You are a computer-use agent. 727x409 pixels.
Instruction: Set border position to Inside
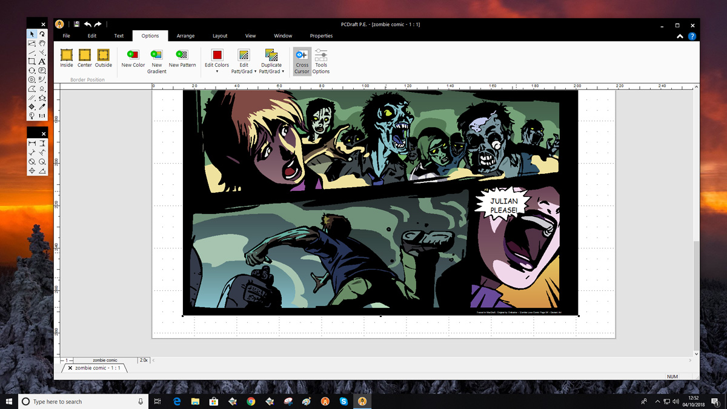click(67, 58)
